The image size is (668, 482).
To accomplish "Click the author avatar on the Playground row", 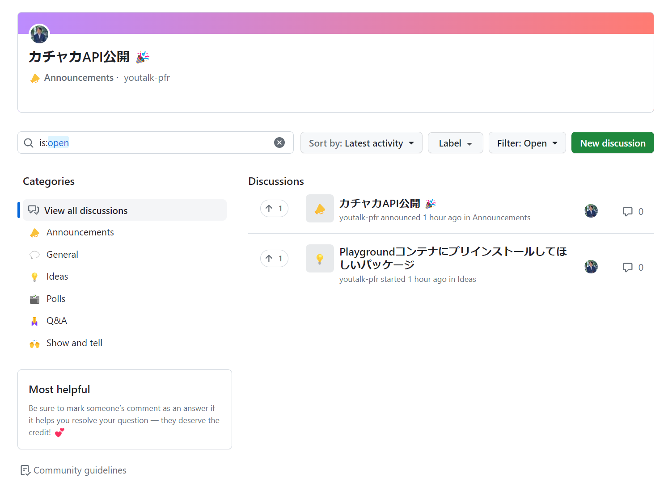I will pos(591,267).
